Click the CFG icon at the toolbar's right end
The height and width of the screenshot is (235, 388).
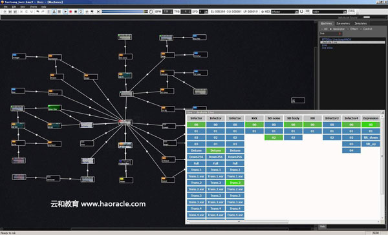pyautogui.click(x=351, y=12)
